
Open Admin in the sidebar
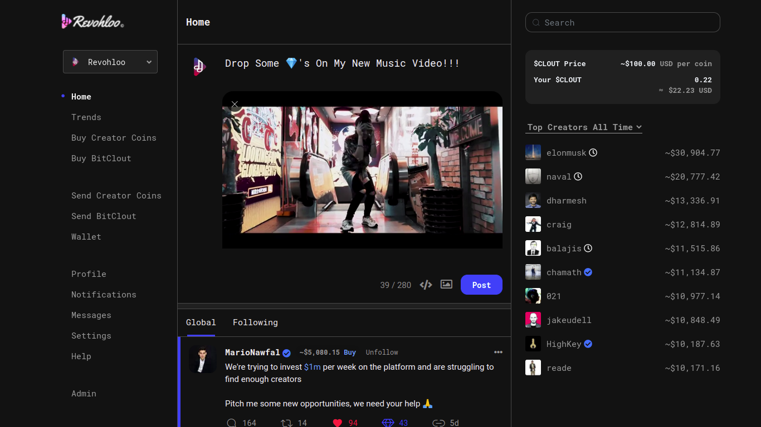coord(84,394)
